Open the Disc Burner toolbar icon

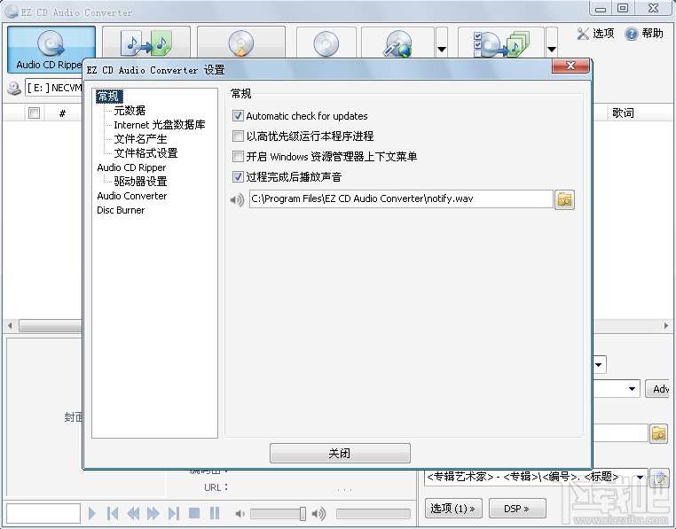241,43
